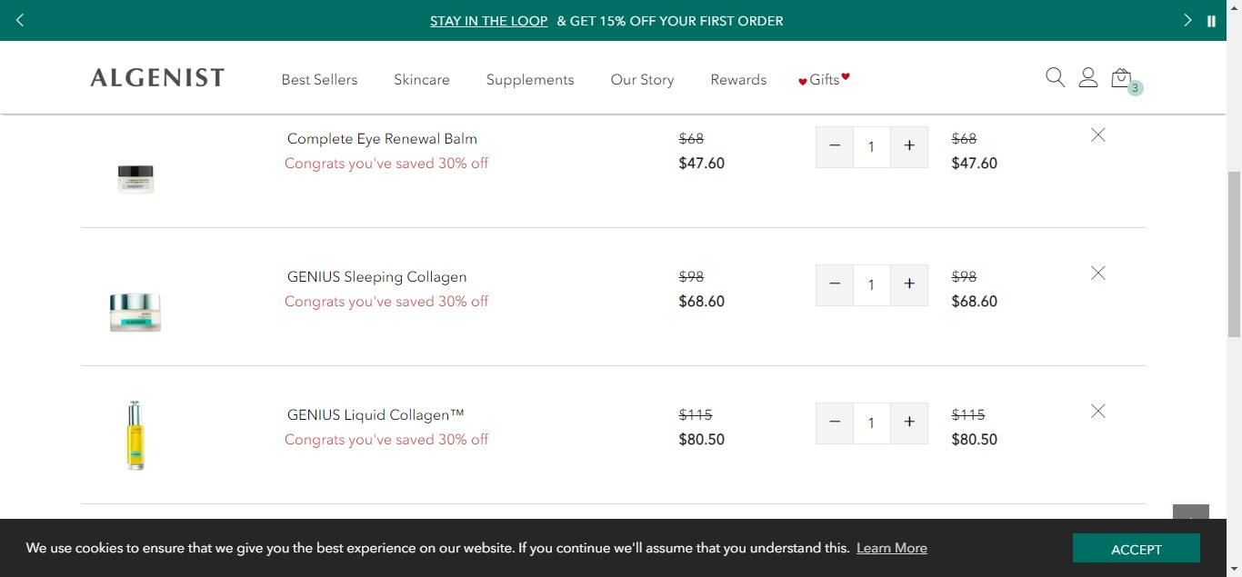1242x577 pixels.
Task: Click the $68.60 unit price of Sleeping Collagen
Action: tap(701, 302)
